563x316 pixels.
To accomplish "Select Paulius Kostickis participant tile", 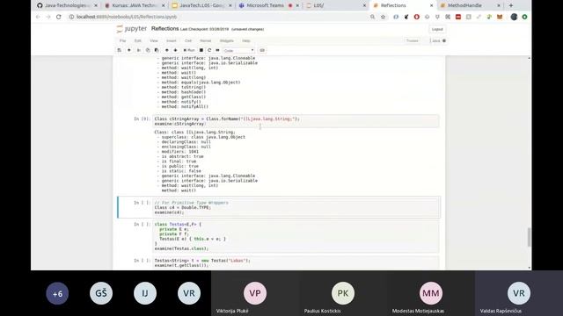I will (x=343, y=293).
